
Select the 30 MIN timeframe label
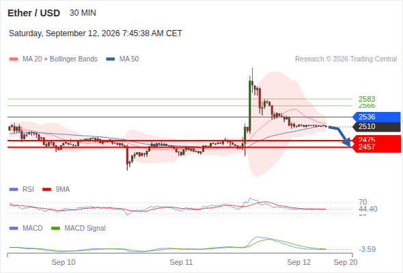click(83, 13)
